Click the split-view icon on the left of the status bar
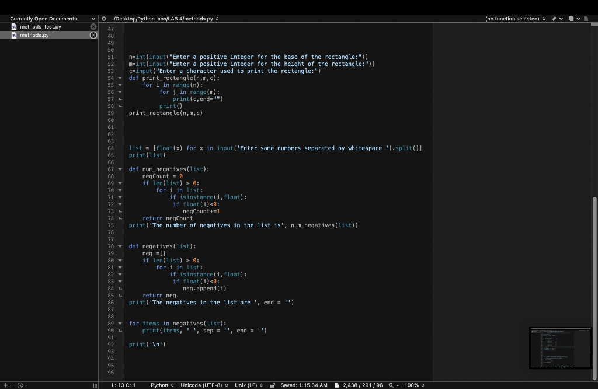Image resolution: width=598 pixels, height=389 pixels. [93, 385]
